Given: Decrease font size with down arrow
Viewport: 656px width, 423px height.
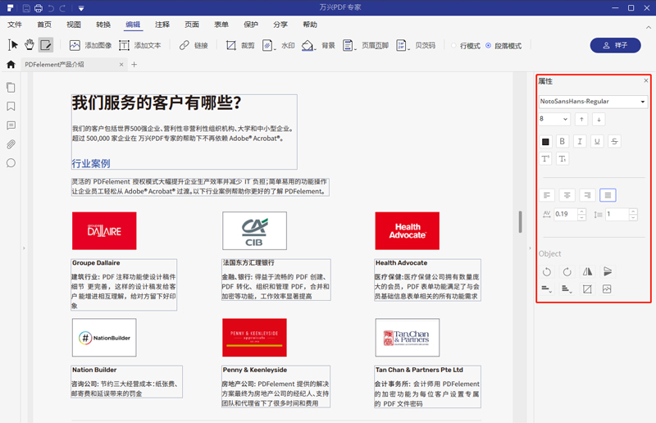Looking at the screenshot, I should pos(599,119).
